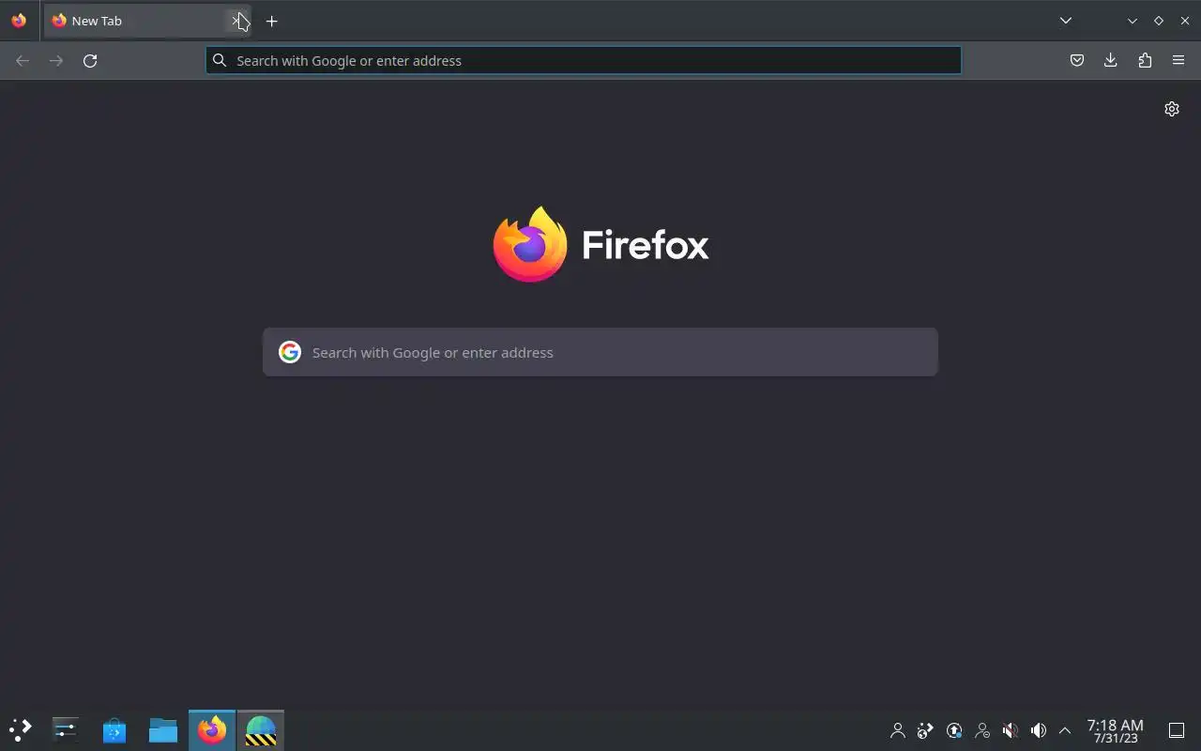Open the KDE application launcher
This screenshot has width=1201, height=751.
pyautogui.click(x=21, y=730)
